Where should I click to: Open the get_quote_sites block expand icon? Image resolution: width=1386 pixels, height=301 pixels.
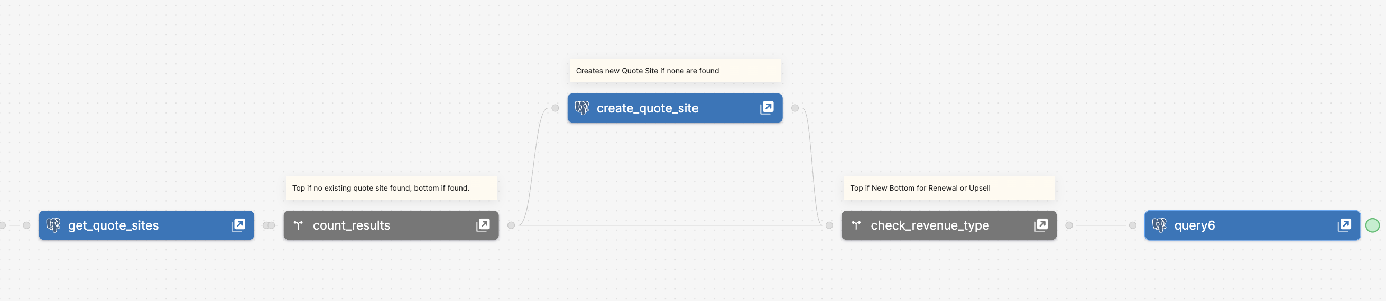click(238, 225)
